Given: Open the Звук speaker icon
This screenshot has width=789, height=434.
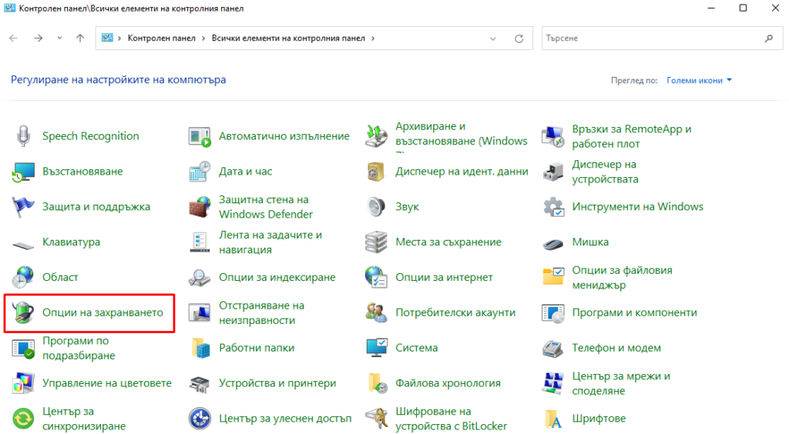Looking at the screenshot, I should (x=376, y=207).
